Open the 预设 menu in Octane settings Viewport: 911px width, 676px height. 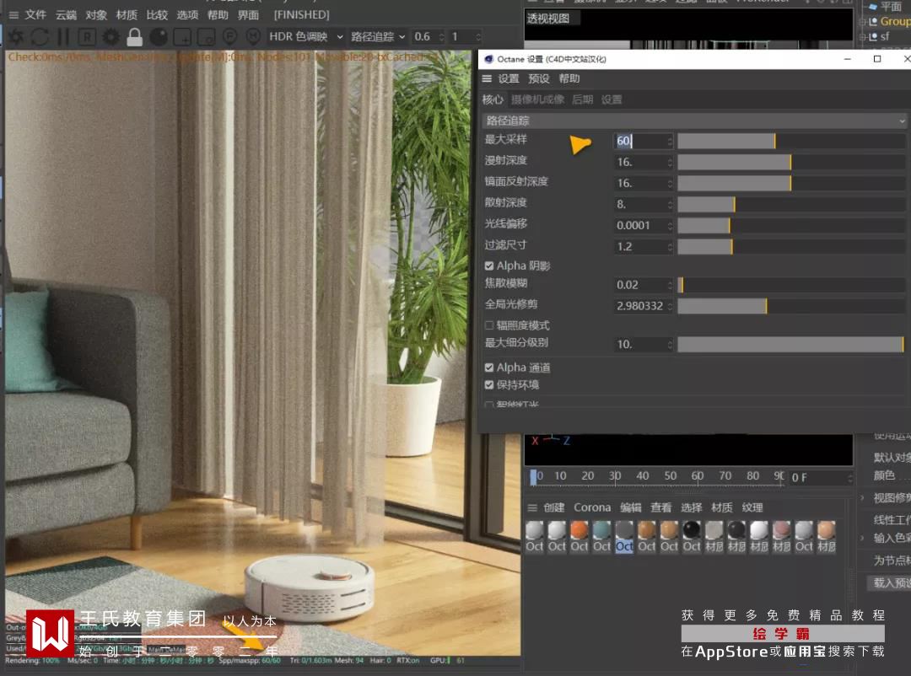coord(538,78)
